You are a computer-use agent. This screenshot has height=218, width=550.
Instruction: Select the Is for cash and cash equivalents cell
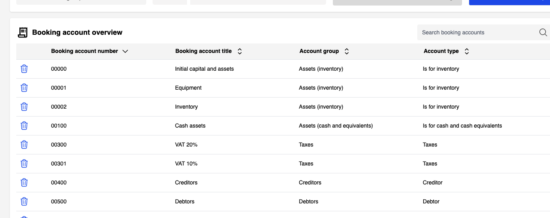462,126
